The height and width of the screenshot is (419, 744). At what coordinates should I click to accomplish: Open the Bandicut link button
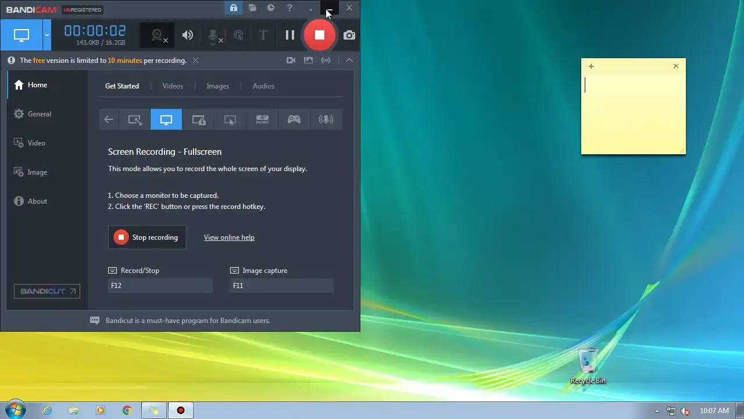[47, 291]
